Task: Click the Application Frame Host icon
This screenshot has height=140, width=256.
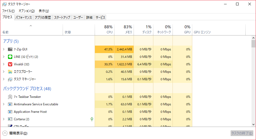Action: coord(10,112)
